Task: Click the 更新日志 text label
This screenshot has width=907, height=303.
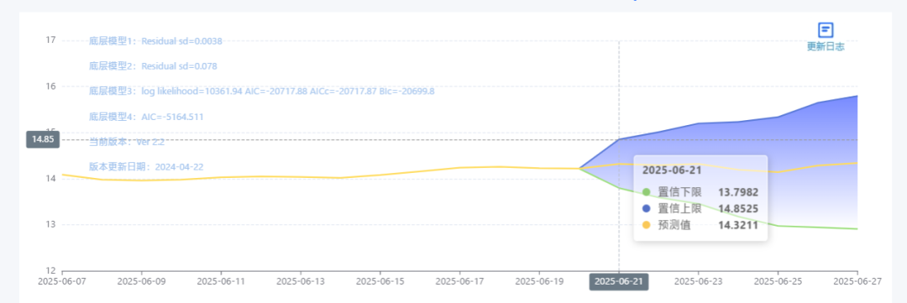Action: coord(826,47)
